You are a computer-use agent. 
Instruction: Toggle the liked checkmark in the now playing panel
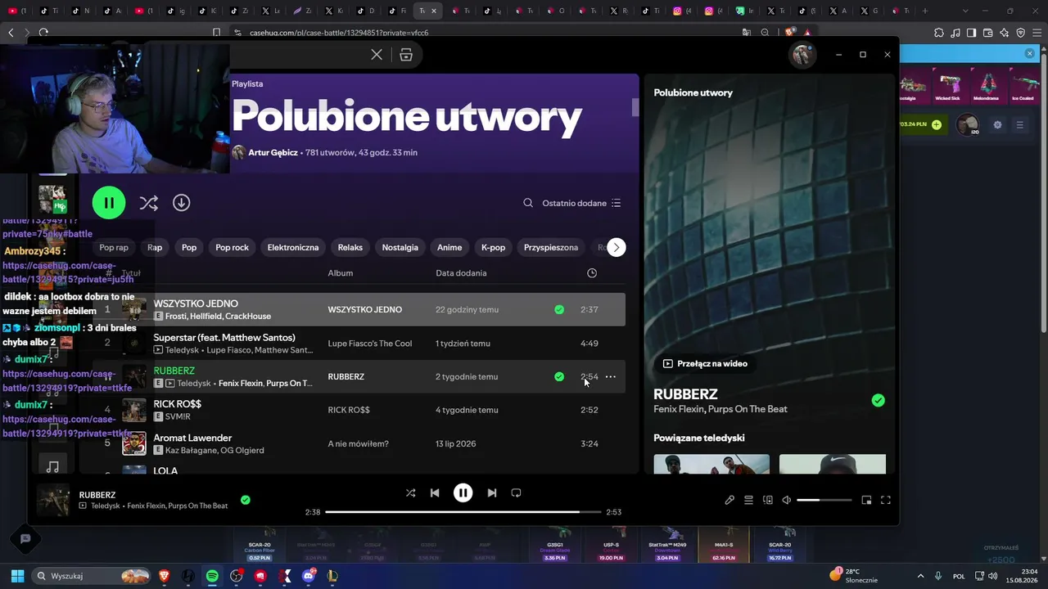click(x=879, y=401)
